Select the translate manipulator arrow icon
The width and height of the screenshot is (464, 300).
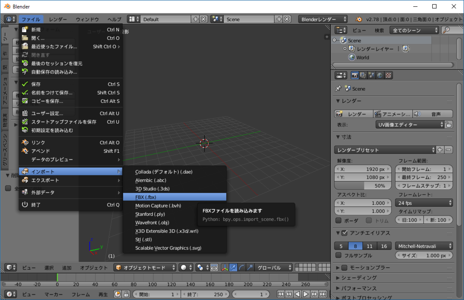coord(233,267)
